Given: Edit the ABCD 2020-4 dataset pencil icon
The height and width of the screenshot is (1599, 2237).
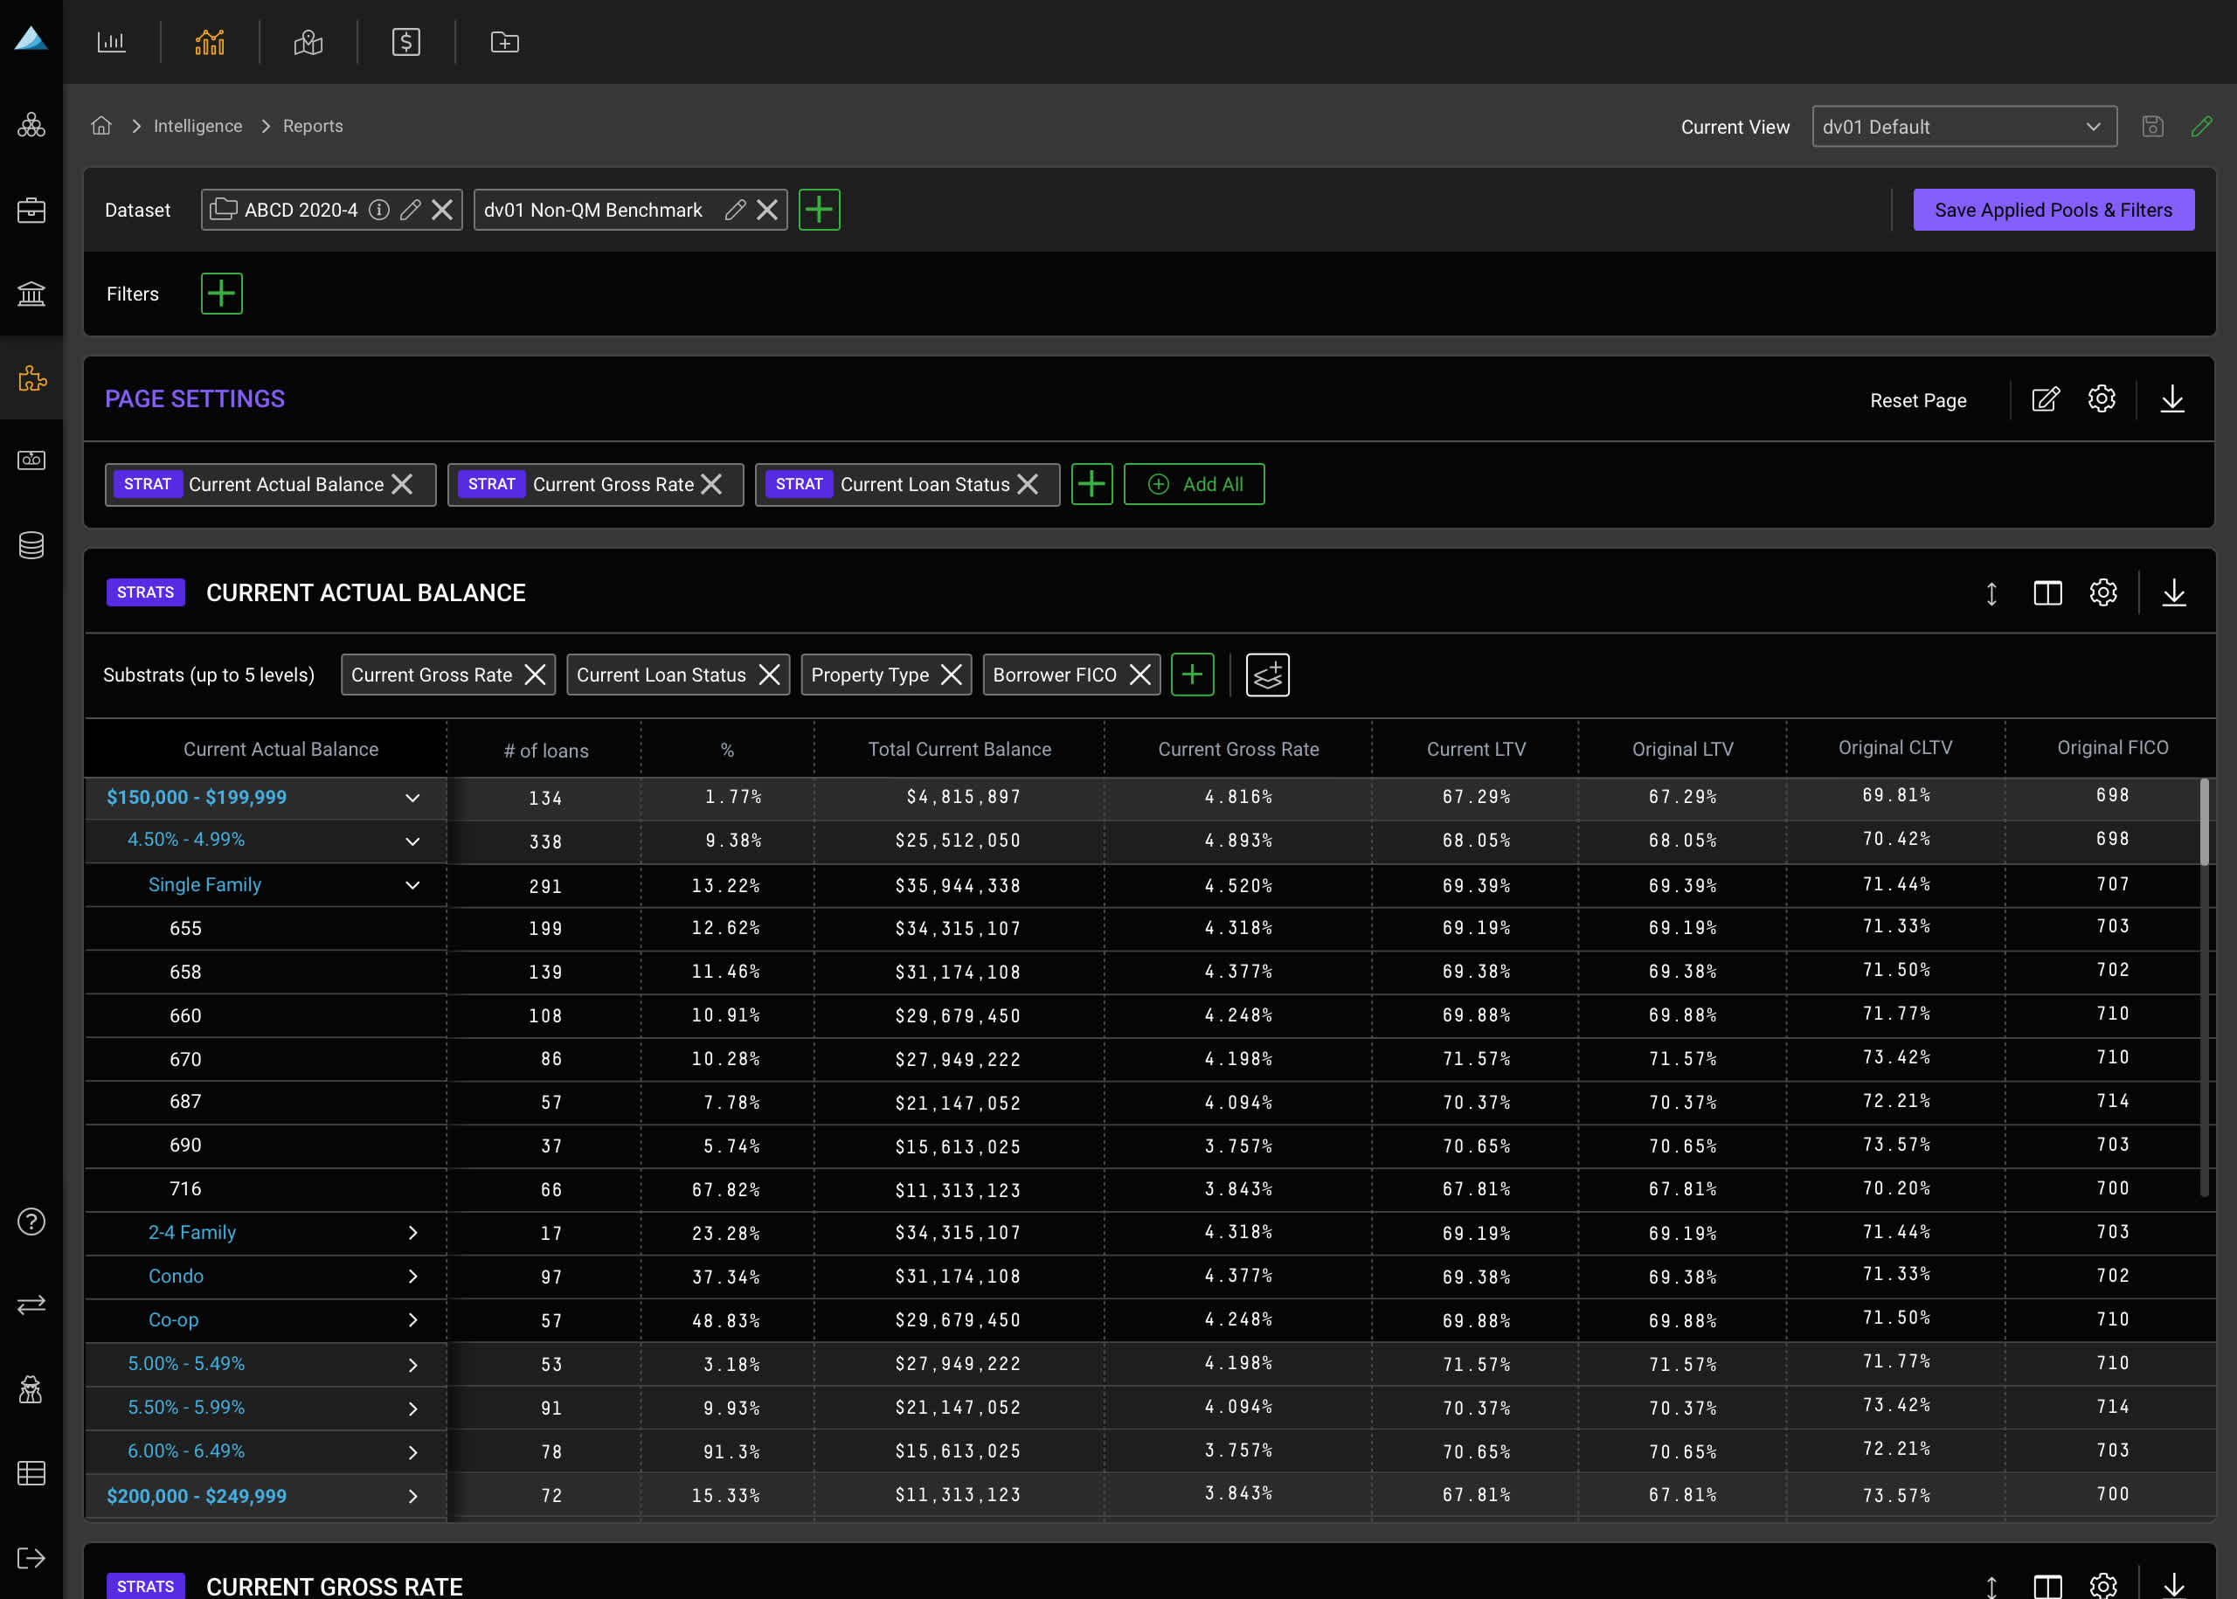Looking at the screenshot, I should [x=411, y=210].
